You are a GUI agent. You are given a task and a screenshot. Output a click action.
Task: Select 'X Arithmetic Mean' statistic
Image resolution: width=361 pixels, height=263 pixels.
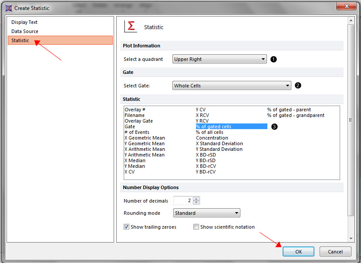click(x=145, y=149)
